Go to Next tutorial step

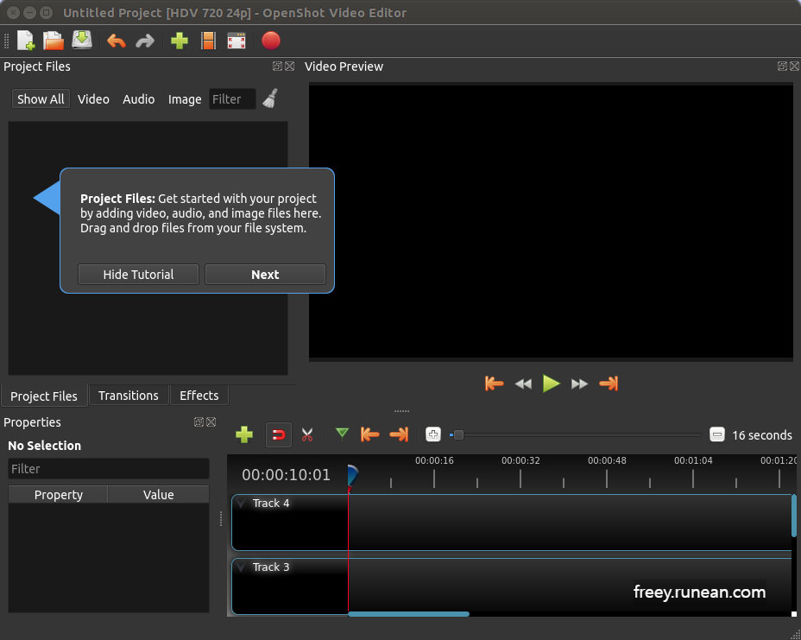click(265, 275)
